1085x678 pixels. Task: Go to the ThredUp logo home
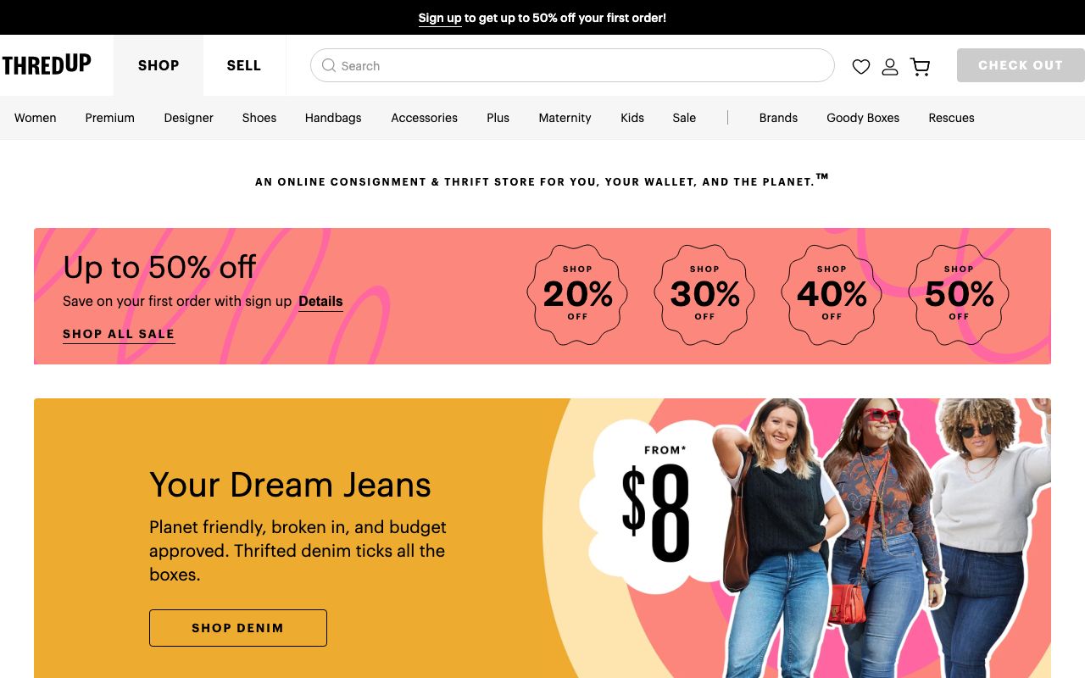click(x=47, y=64)
